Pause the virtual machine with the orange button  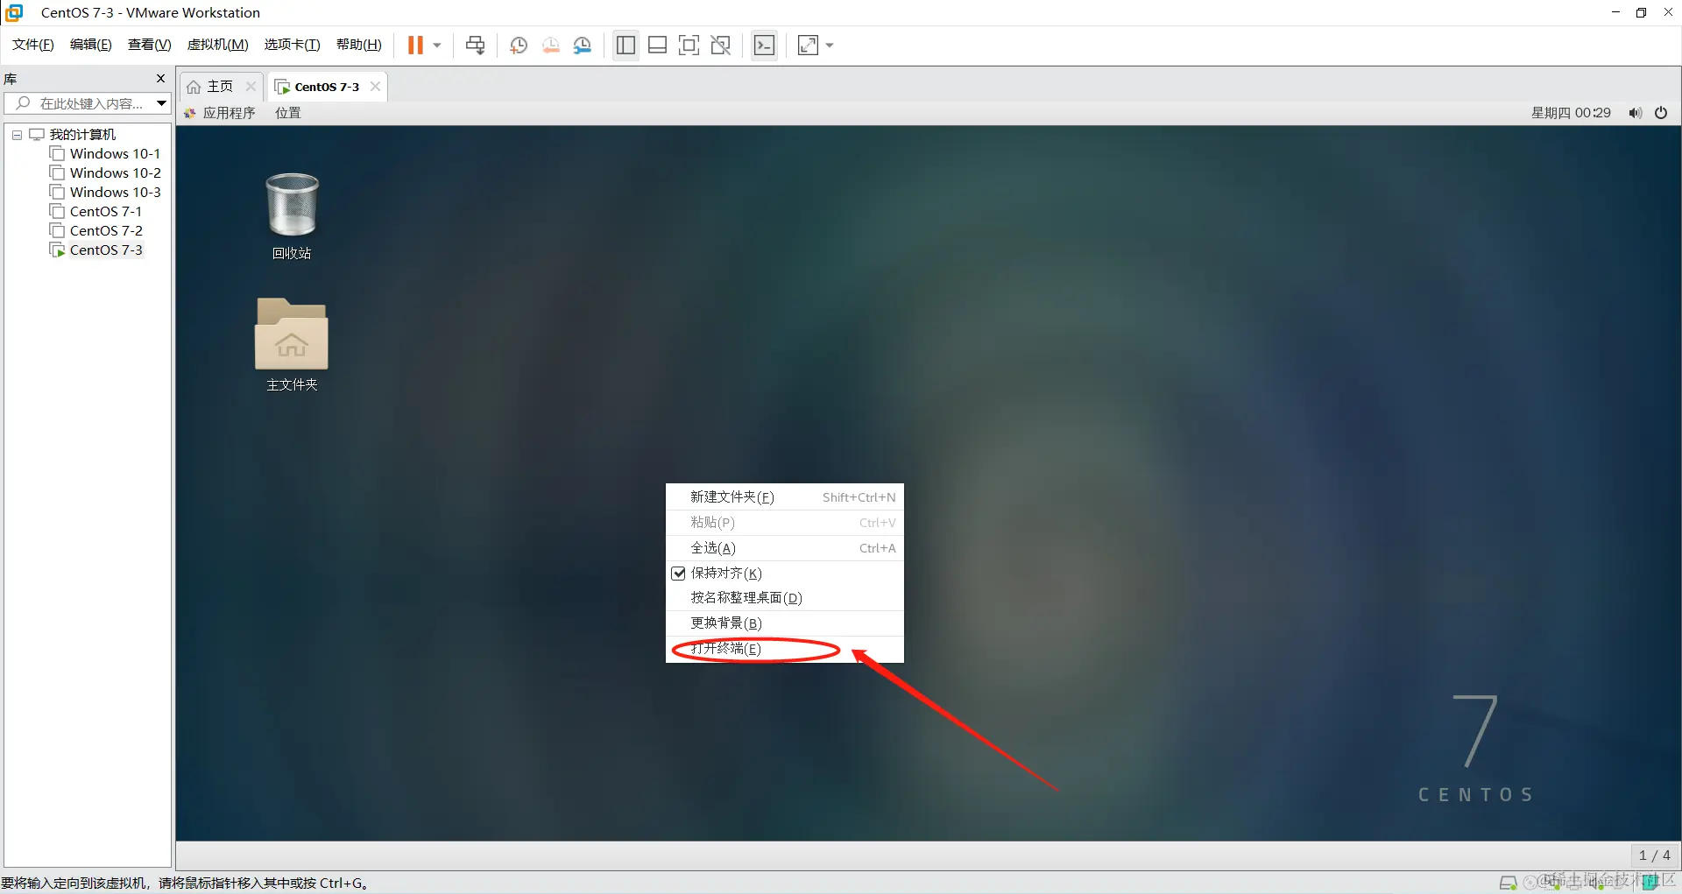tap(415, 45)
